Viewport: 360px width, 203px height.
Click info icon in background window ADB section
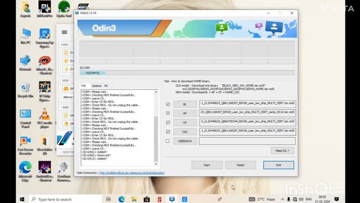(x=66, y=115)
